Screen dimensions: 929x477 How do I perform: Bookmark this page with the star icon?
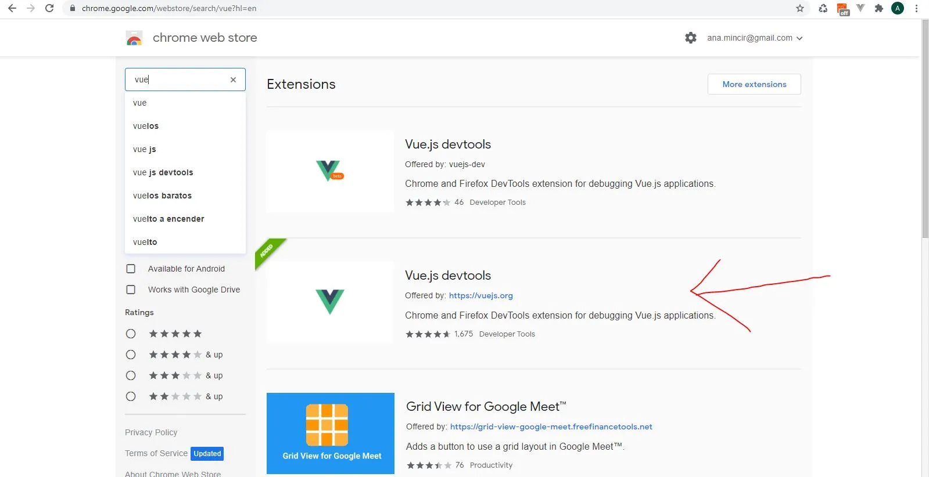[x=800, y=8]
